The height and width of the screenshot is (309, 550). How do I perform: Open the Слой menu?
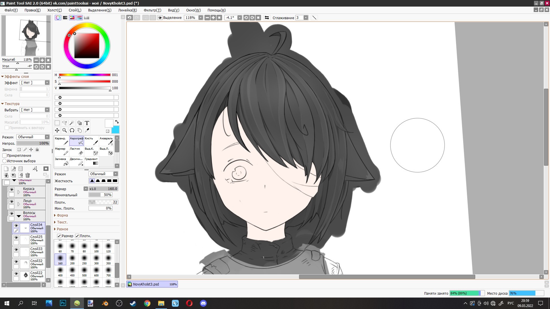(x=75, y=10)
